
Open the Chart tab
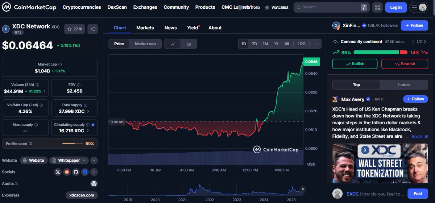point(120,28)
